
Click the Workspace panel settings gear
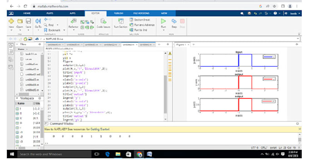pos(40,98)
